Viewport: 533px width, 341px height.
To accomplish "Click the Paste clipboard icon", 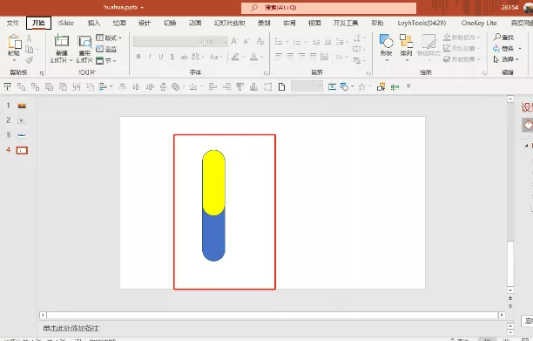I will pos(14,42).
